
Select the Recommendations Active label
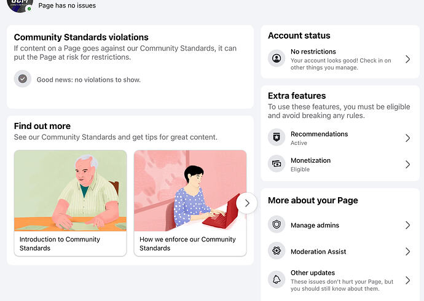click(x=299, y=143)
